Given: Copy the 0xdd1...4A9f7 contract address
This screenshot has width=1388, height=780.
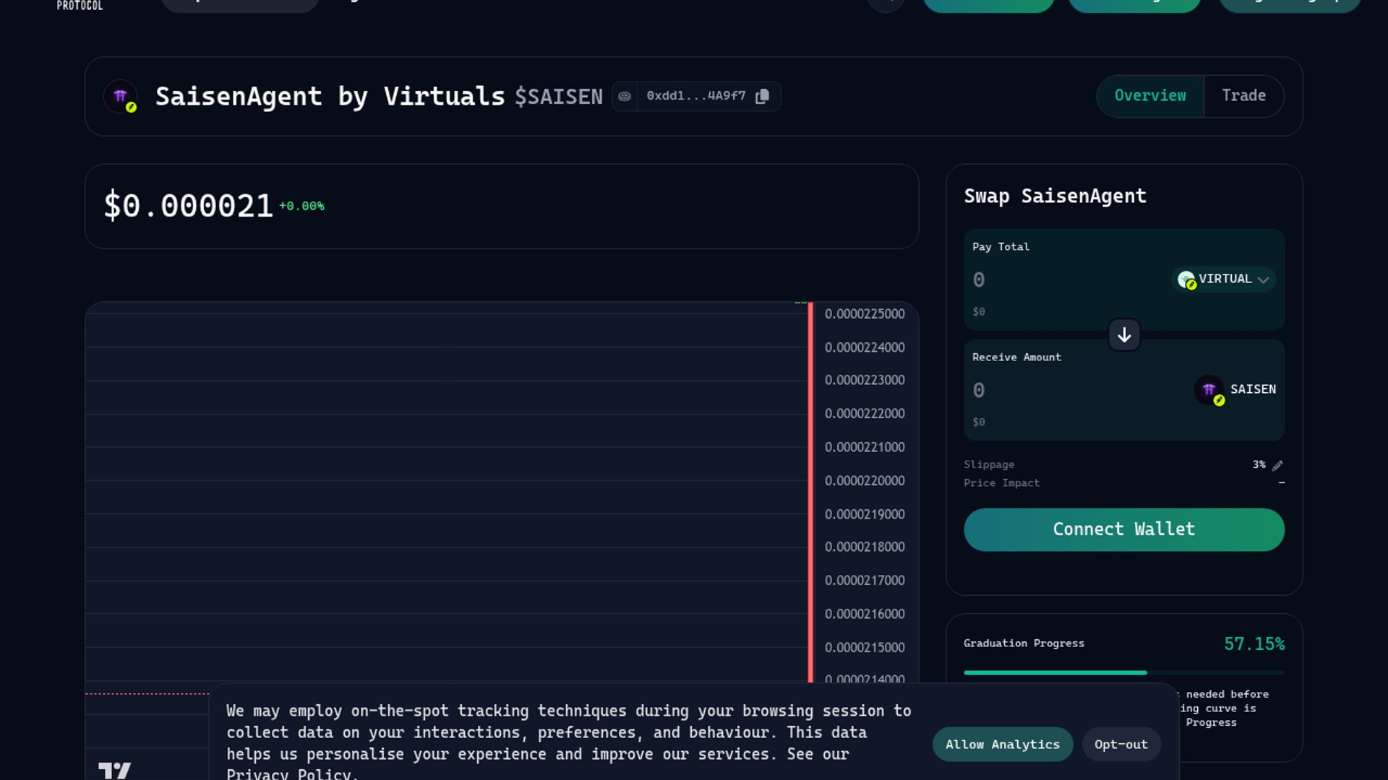Looking at the screenshot, I should [x=762, y=96].
